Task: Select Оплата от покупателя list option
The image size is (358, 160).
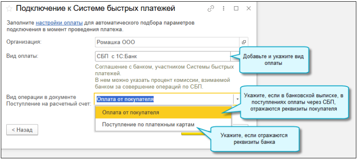Action: click(x=163, y=112)
